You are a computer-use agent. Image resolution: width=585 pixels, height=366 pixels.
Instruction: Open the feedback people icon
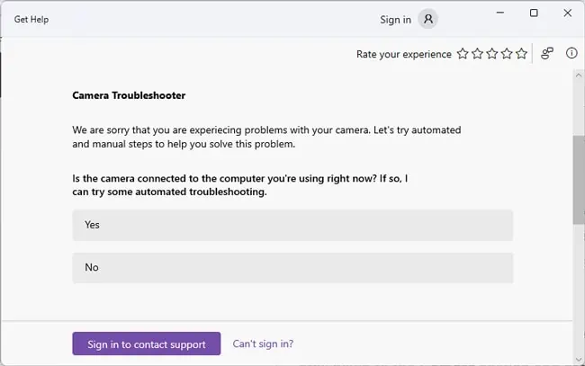pos(547,54)
